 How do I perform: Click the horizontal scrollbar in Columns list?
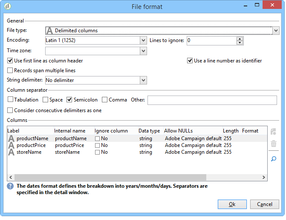coord(110,177)
